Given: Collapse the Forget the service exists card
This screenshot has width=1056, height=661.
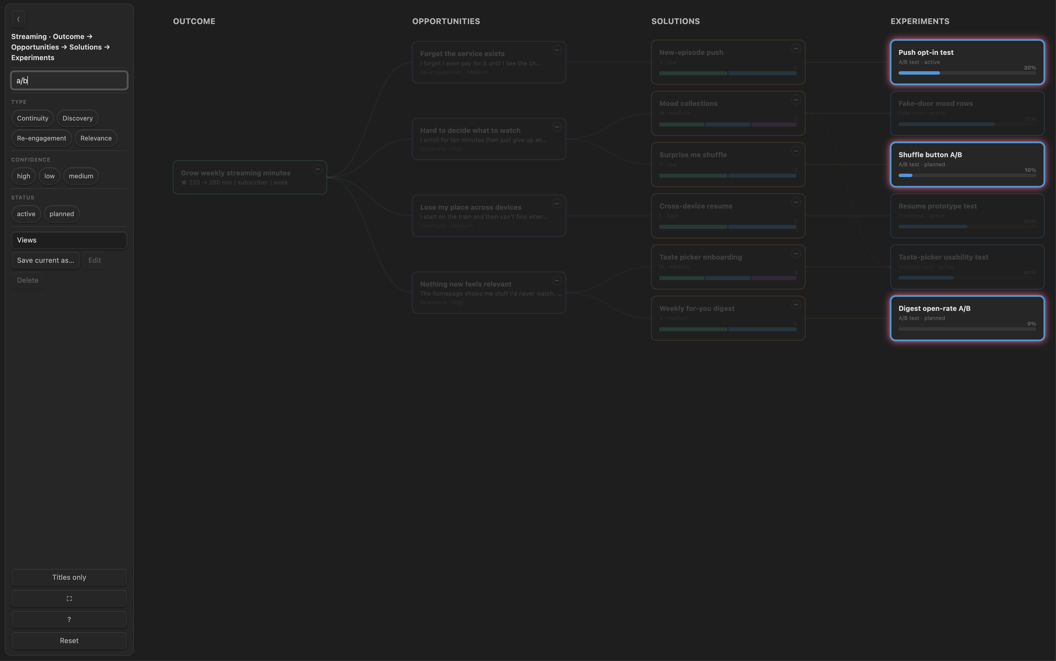Looking at the screenshot, I should tap(556, 50).
